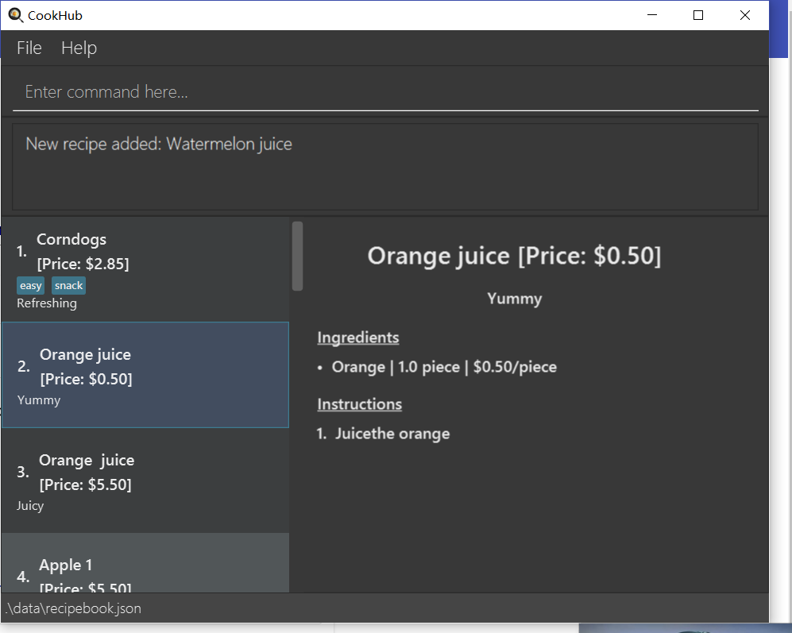This screenshot has width=792, height=633.
Task: Click the 'Yummy' description in detail pane
Action: coord(514,299)
